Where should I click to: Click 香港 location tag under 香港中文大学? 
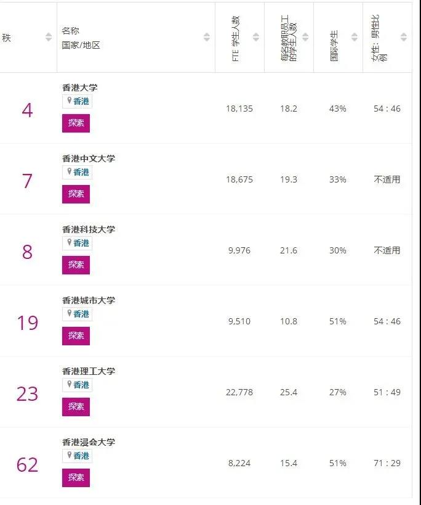77,172
